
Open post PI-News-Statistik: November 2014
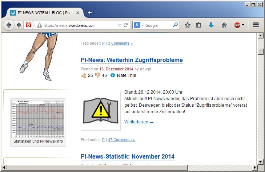[x=128, y=156]
